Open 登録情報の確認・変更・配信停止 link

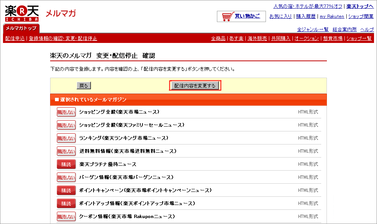click(63, 38)
